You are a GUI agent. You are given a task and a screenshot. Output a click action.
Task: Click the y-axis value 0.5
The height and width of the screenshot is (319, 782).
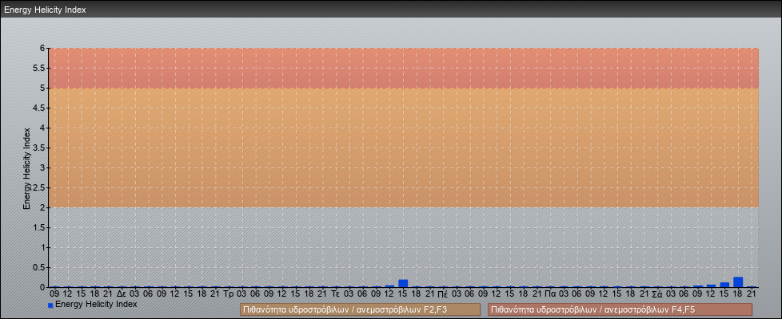click(39, 267)
